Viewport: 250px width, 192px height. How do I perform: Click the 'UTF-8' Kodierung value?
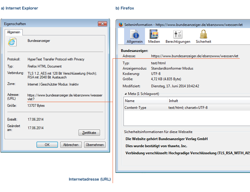click(x=156, y=74)
